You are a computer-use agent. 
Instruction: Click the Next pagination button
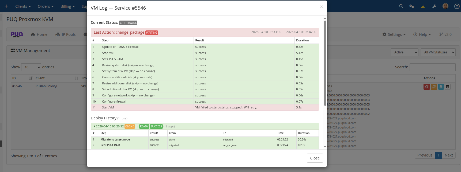449,155
